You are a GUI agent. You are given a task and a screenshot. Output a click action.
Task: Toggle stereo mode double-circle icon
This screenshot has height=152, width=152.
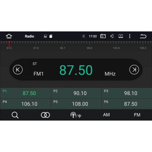45,115
